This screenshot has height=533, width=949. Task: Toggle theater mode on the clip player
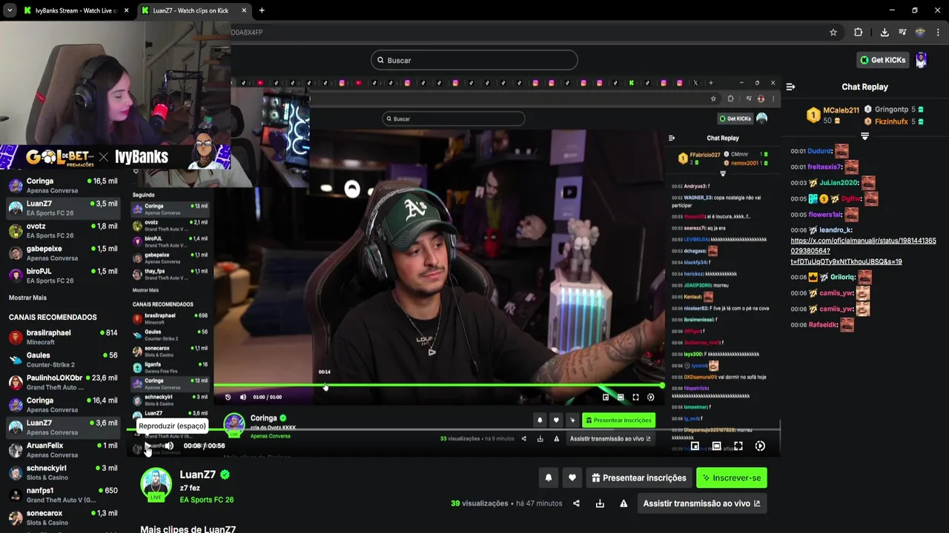pos(716,446)
